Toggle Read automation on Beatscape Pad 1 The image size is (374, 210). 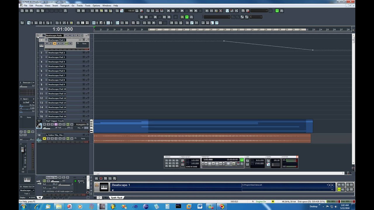[67, 43]
